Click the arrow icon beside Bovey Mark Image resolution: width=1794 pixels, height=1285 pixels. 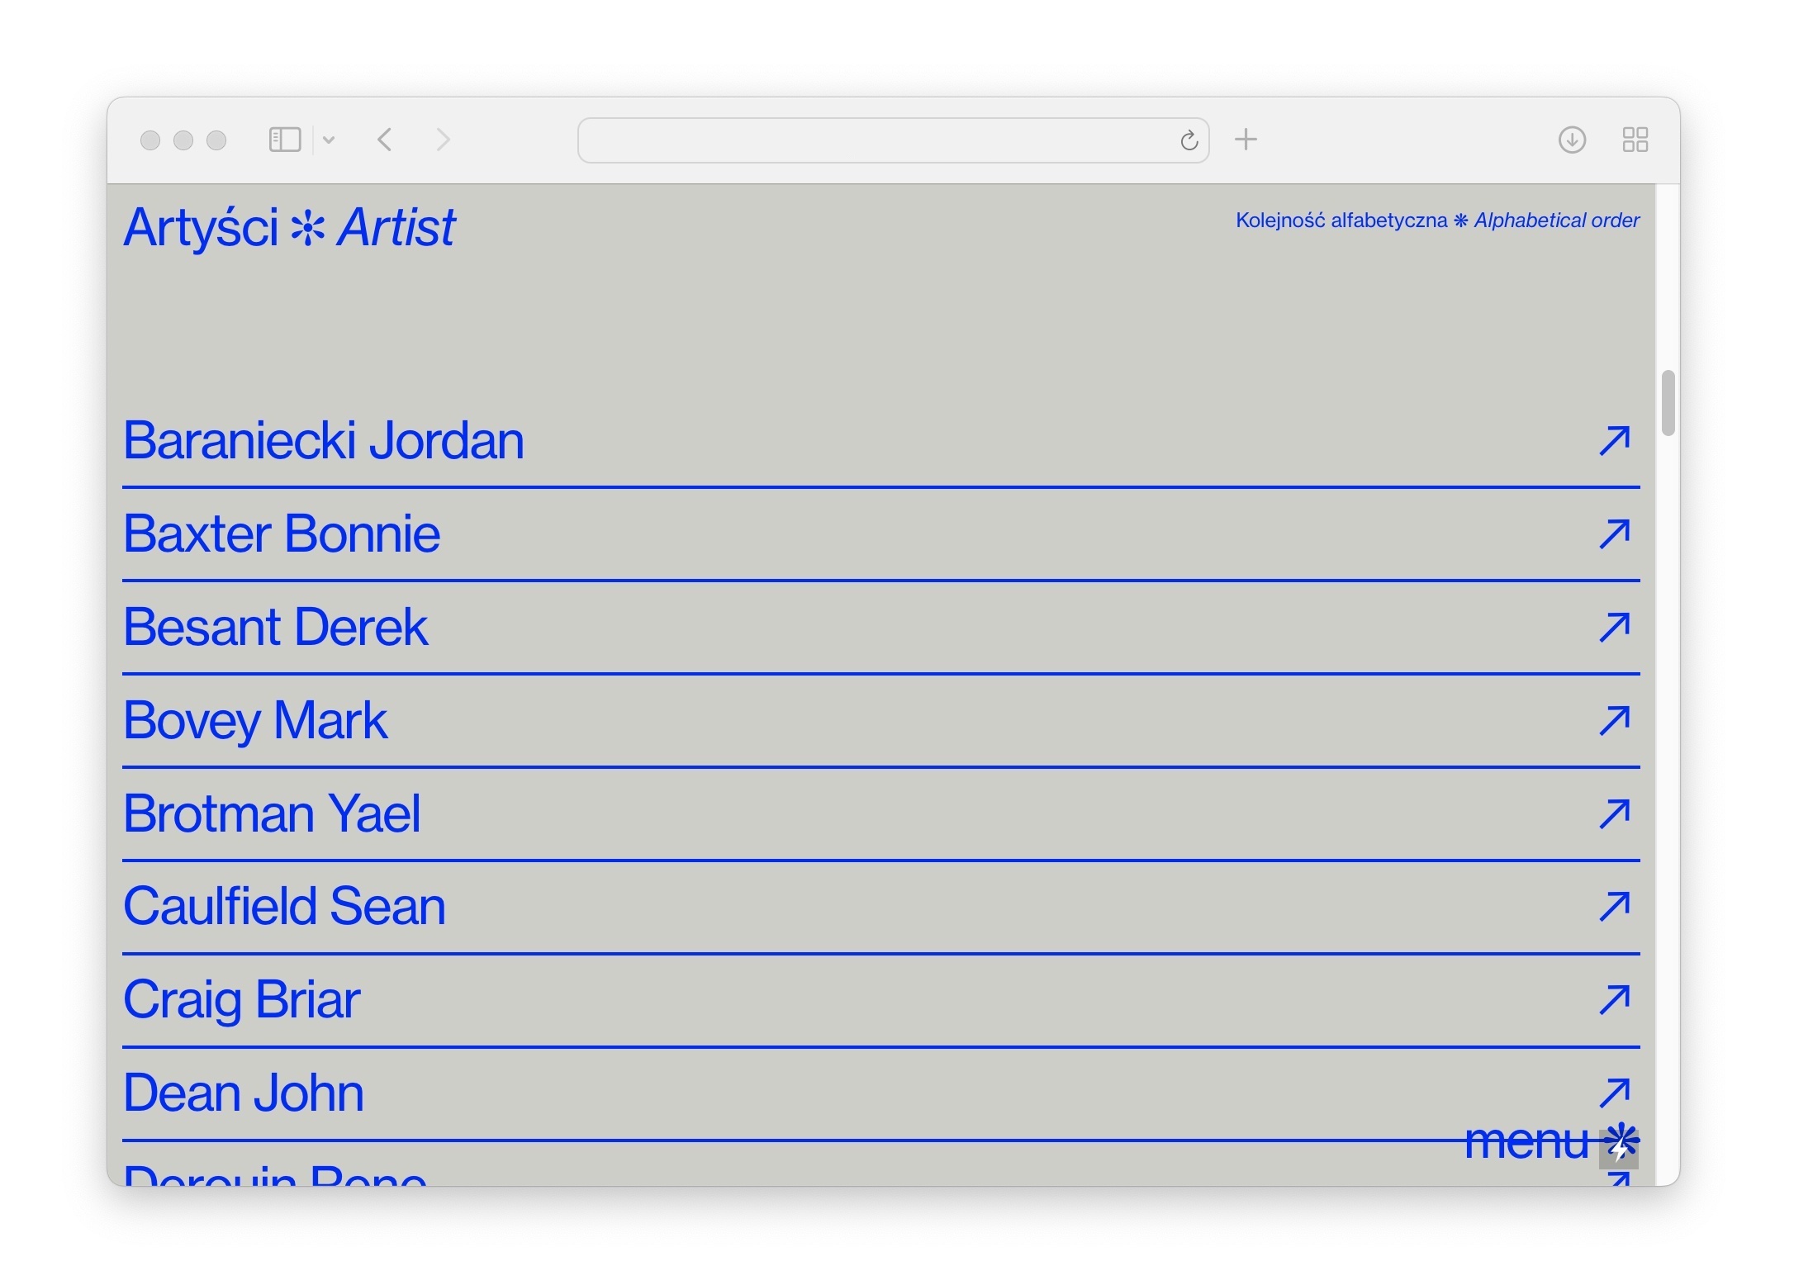(1614, 720)
